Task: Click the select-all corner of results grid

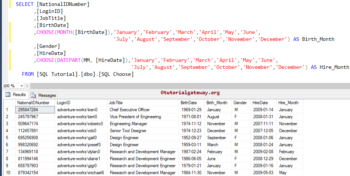Action: 7,103
